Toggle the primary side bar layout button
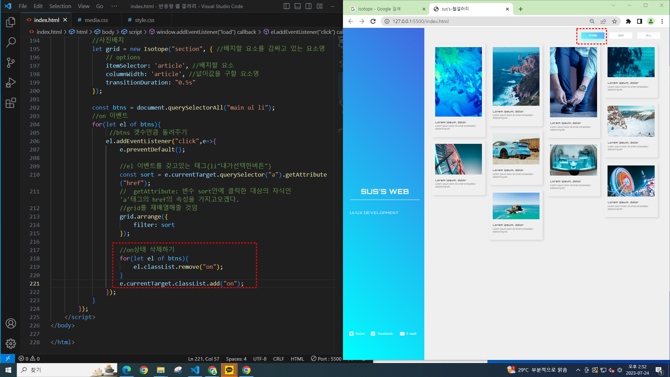670x377 pixels. [x=286, y=6]
